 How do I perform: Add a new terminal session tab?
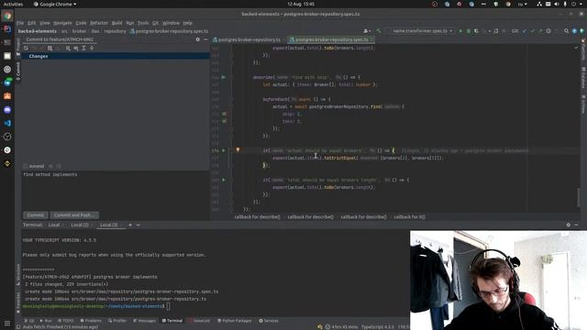click(x=130, y=225)
